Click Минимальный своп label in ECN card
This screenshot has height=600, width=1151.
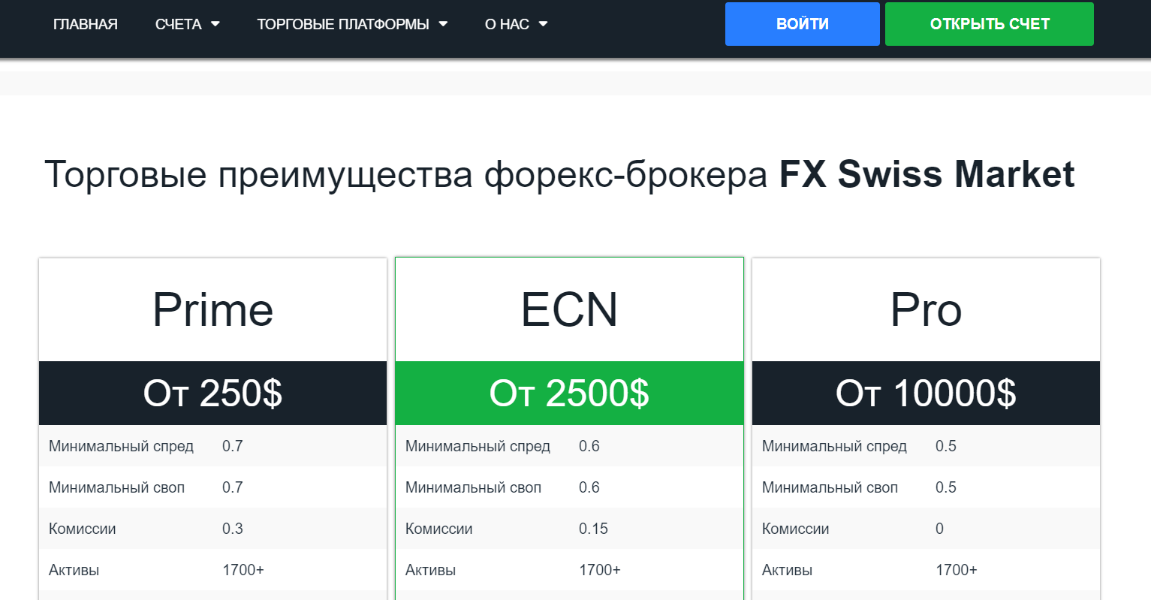pos(473,487)
